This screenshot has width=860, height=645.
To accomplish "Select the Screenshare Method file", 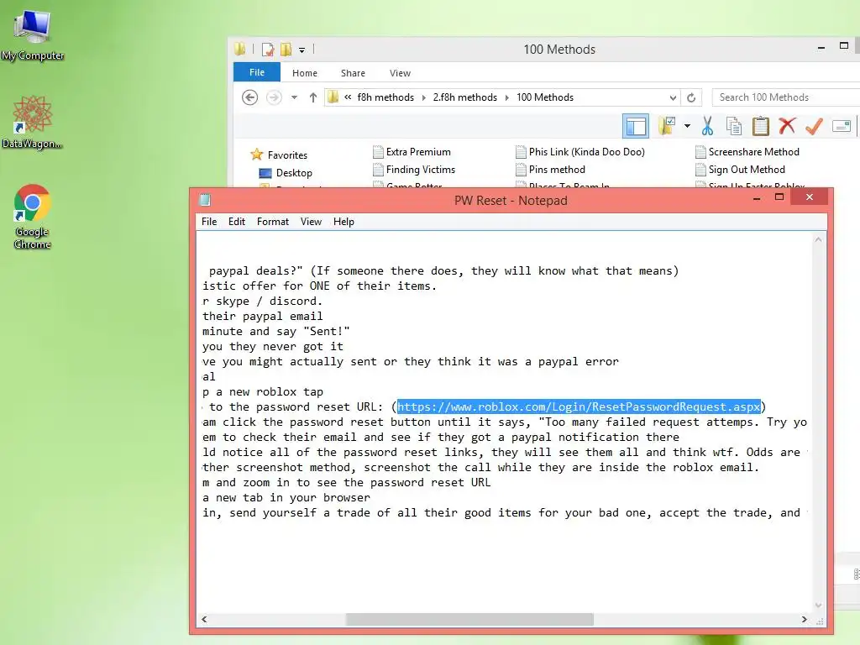I will pos(747,152).
